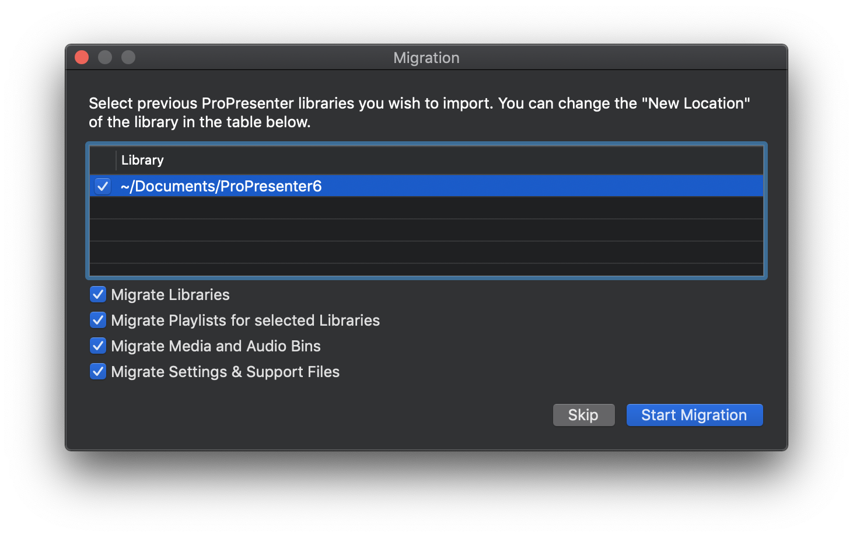Click the Library column header

coord(439,160)
